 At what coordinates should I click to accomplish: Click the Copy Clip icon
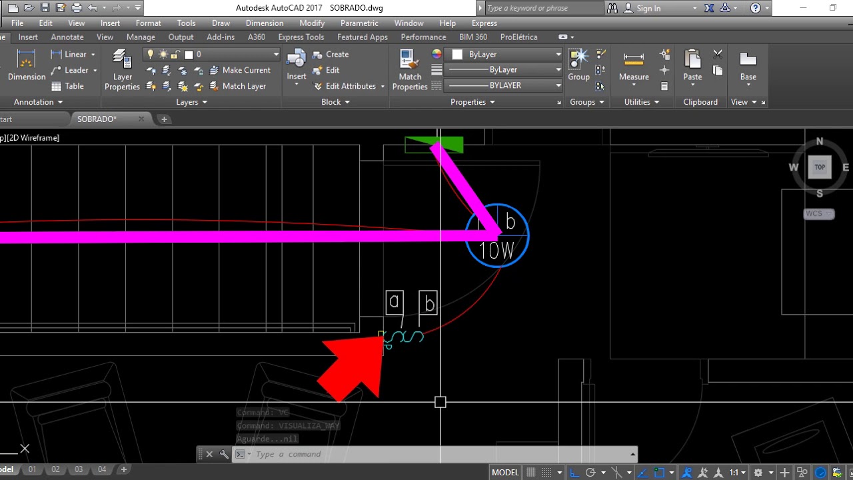point(718,71)
